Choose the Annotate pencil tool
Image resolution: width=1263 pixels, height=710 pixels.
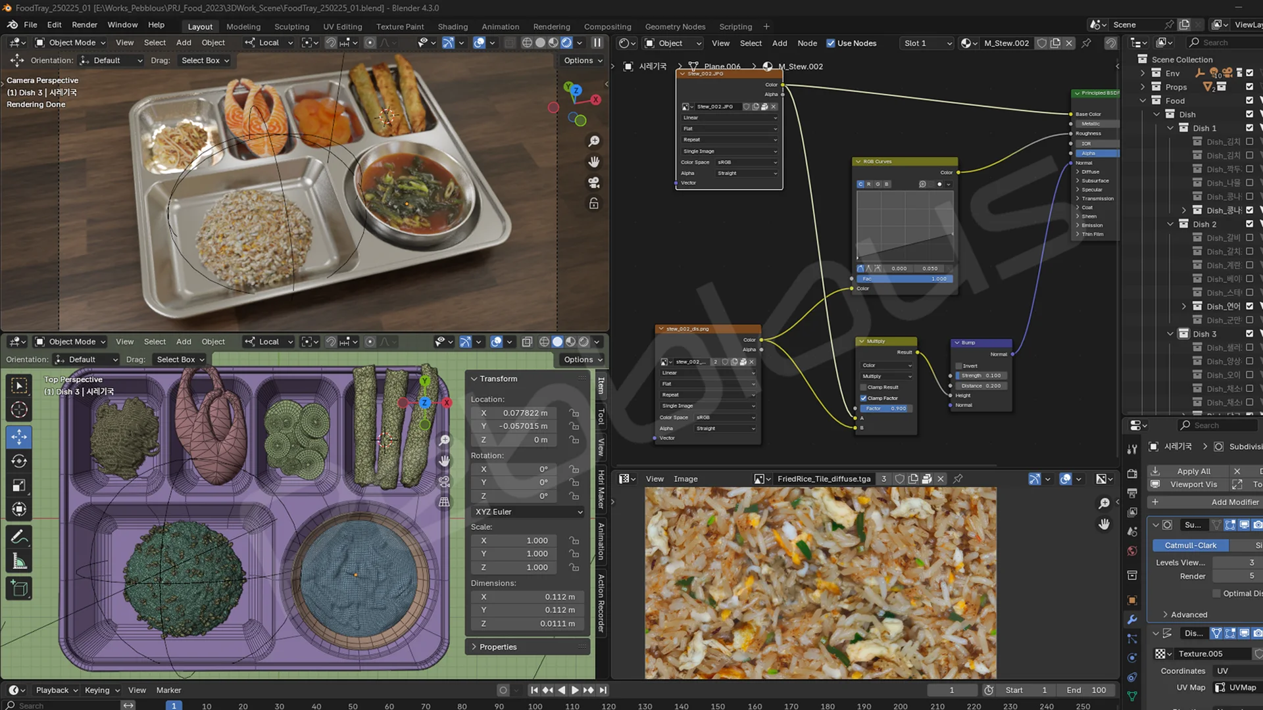tap(19, 536)
